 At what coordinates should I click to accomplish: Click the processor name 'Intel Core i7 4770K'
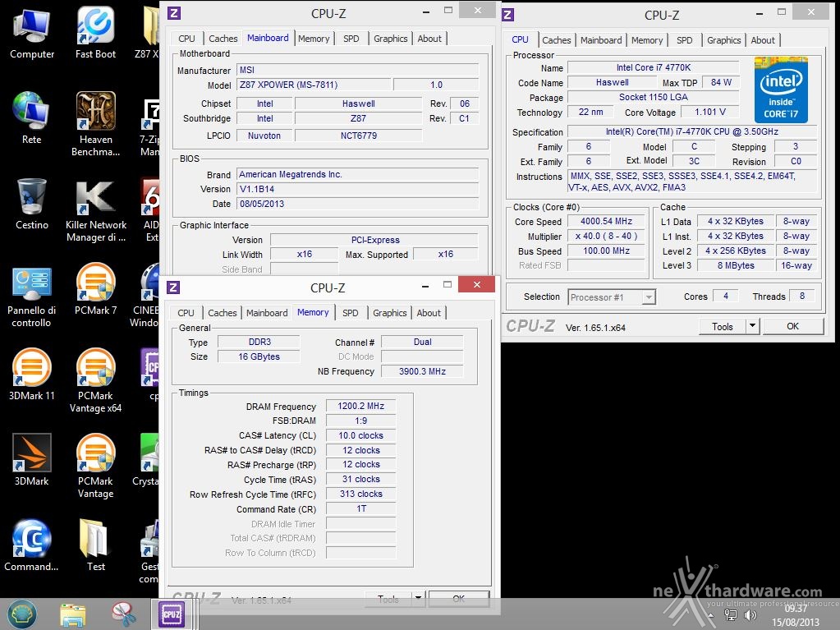pos(653,67)
